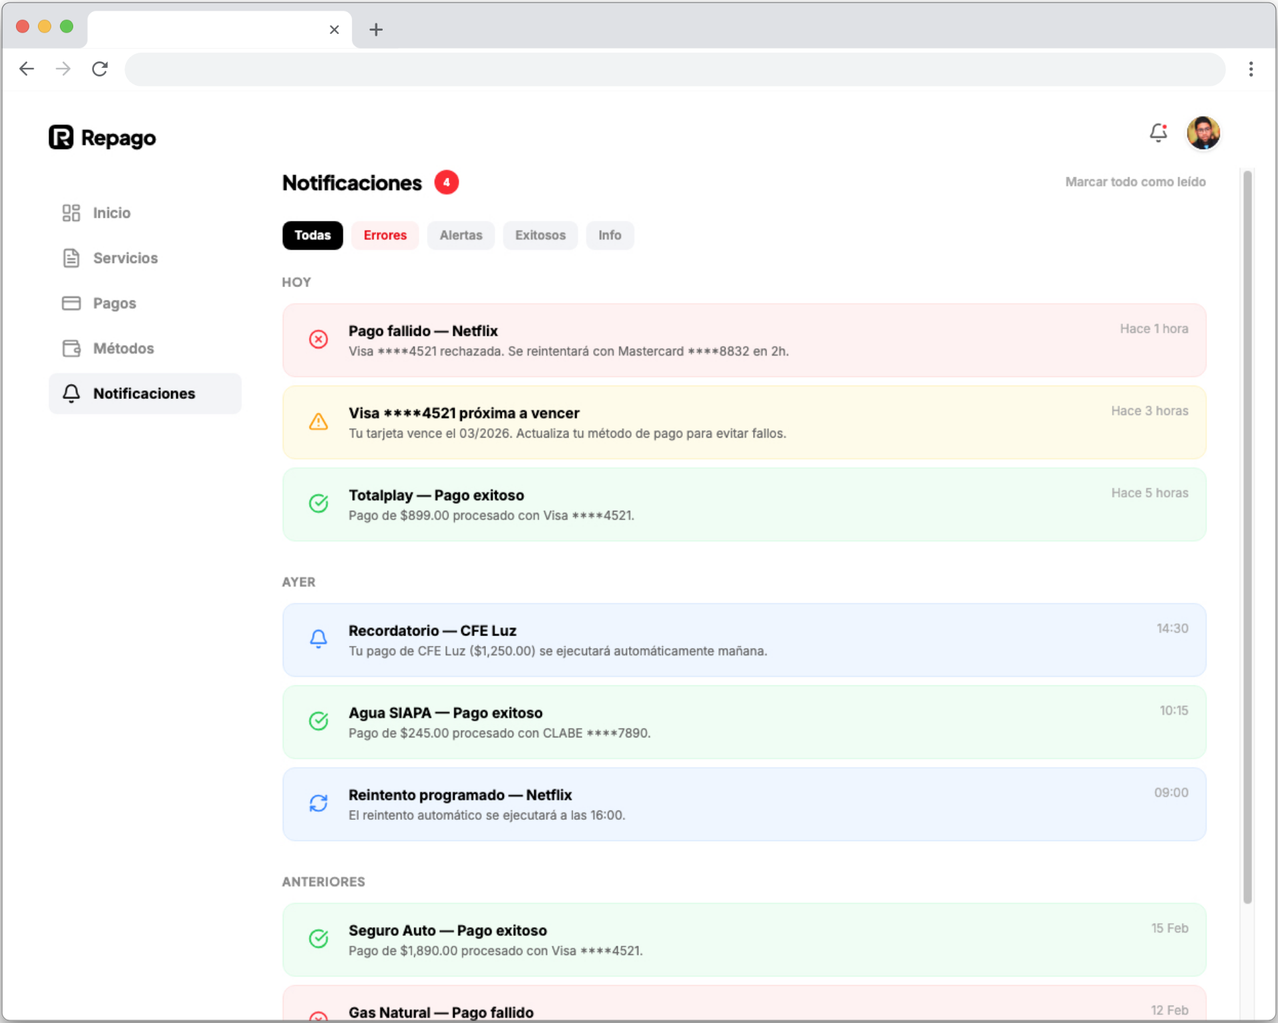Open the 'Pago fallido — Netflix' notification
The width and height of the screenshot is (1278, 1023).
click(x=744, y=340)
